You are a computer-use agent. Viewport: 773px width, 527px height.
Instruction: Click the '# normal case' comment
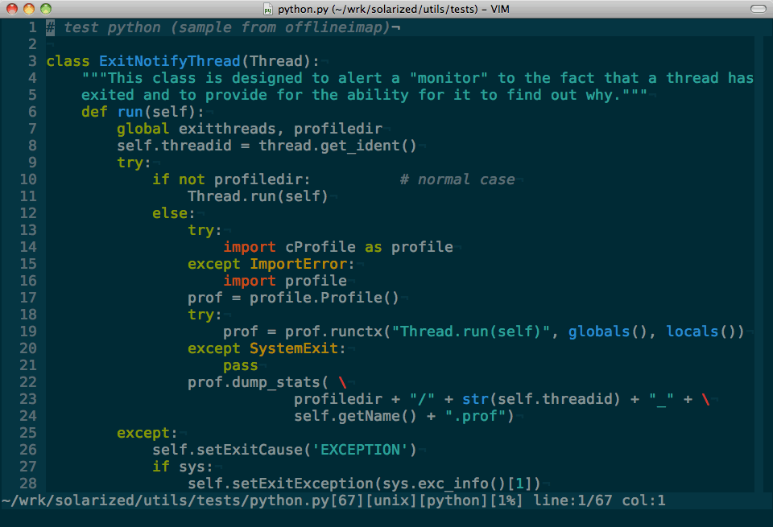coord(457,179)
